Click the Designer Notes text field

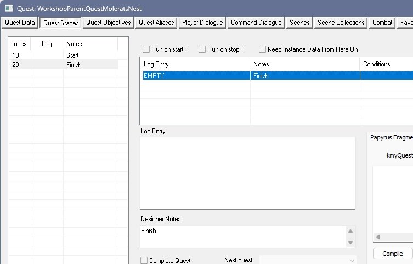pyautogui.click(x=243, y=237)
